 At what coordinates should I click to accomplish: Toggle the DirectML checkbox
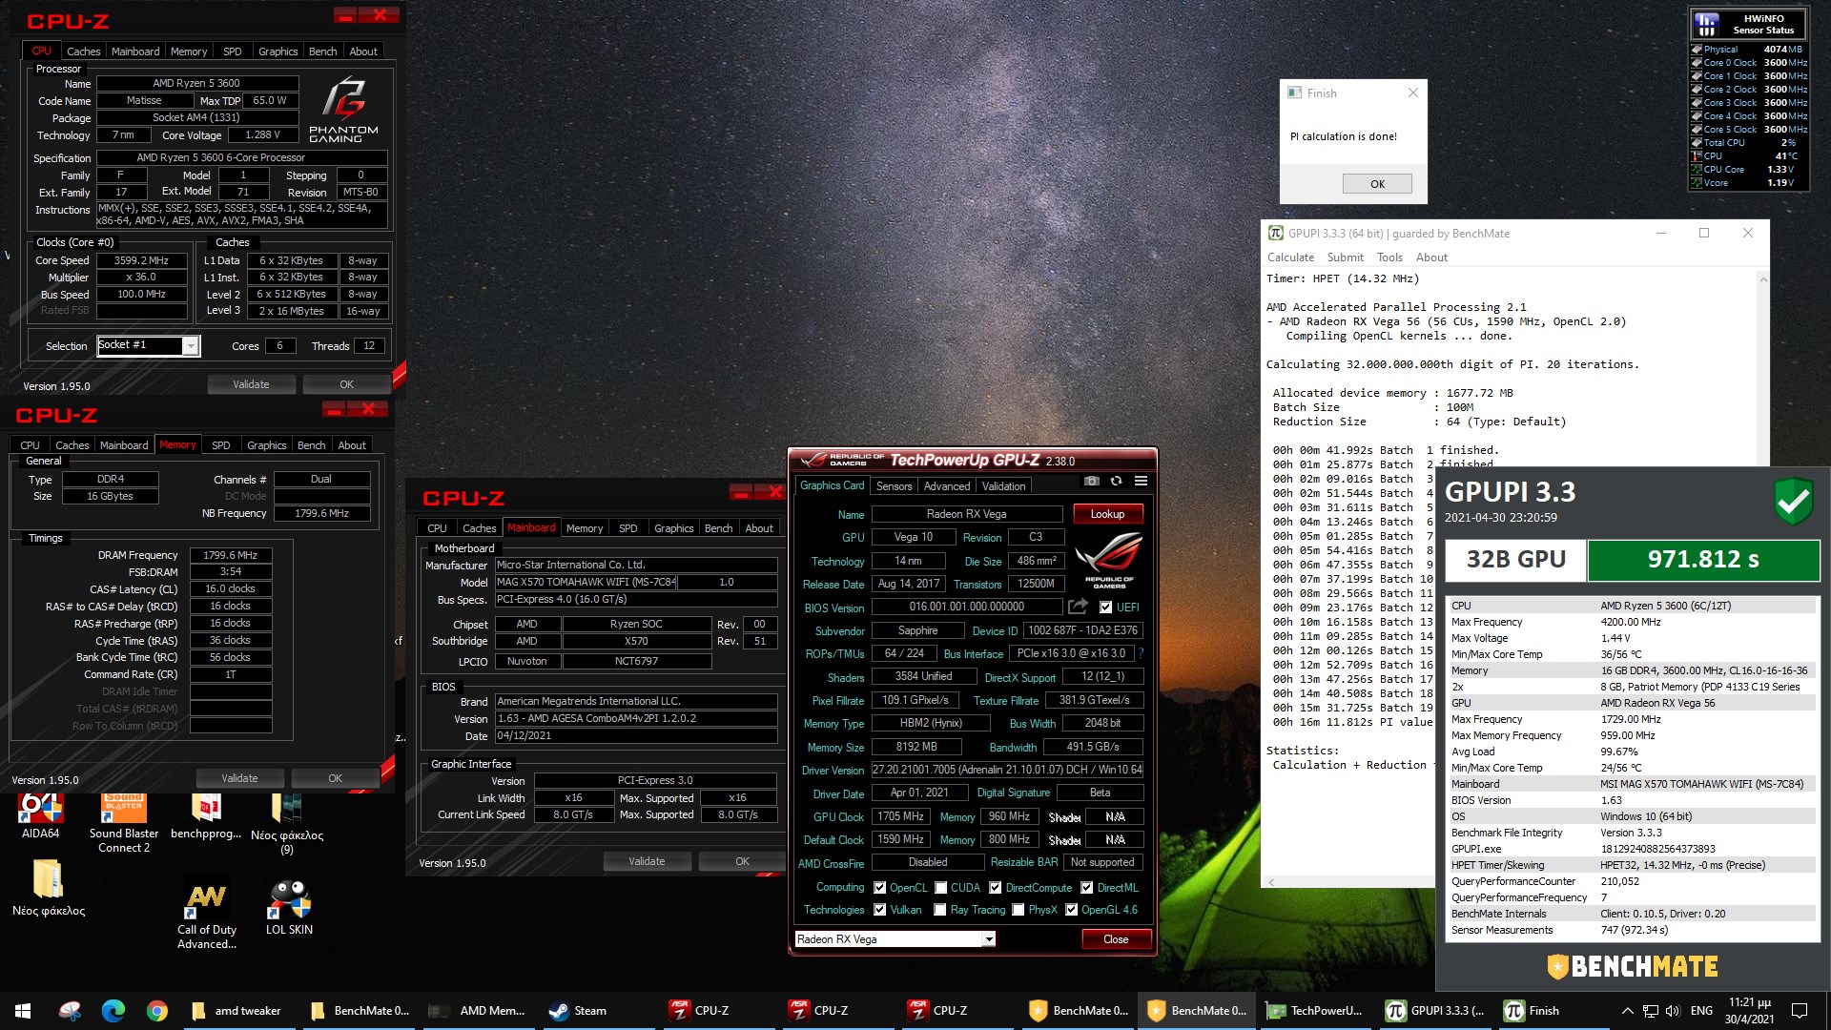point(1086,887)
